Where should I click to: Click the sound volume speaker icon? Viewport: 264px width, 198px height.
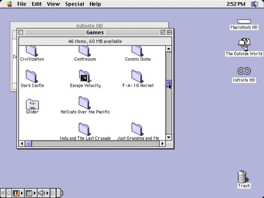[42, 193]
